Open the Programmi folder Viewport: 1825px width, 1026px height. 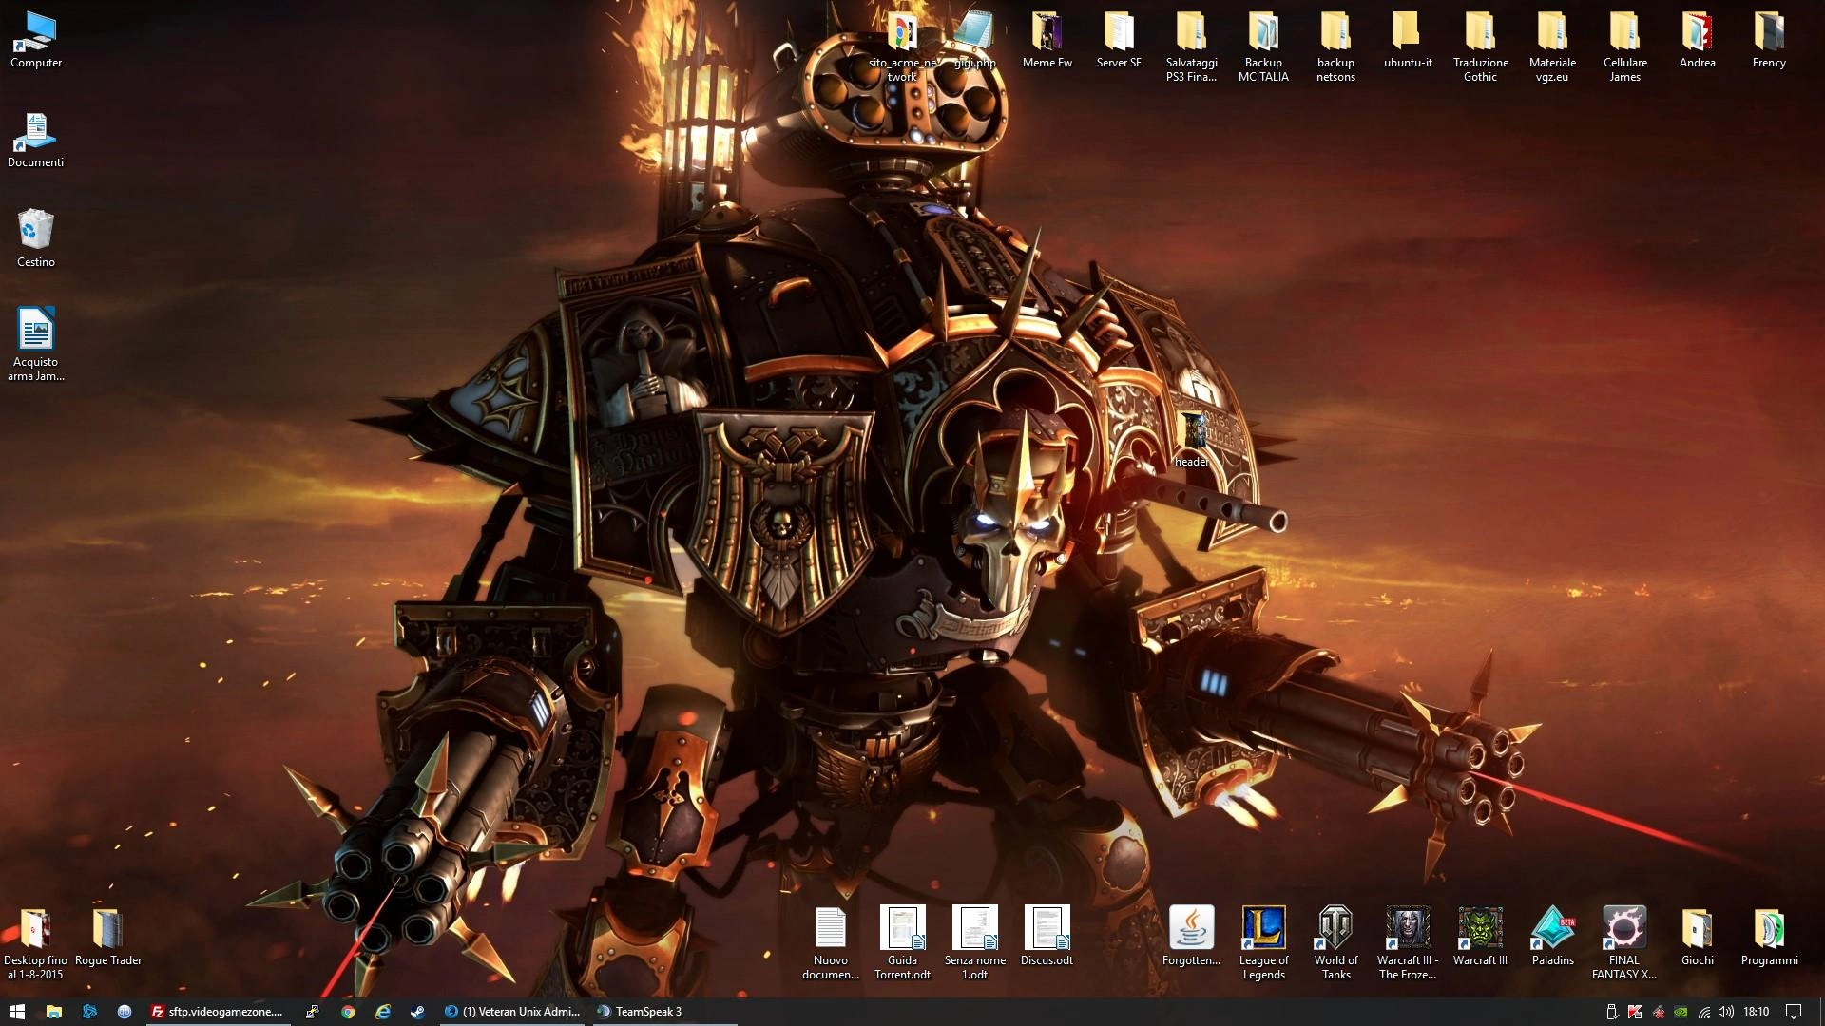tap(1769, 936)
